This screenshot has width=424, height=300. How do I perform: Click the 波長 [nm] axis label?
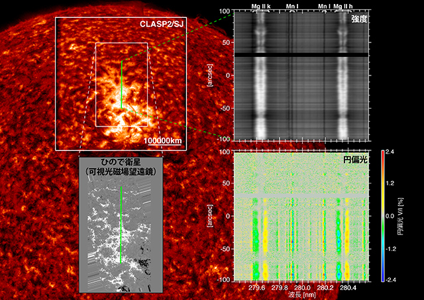point(302,295)
